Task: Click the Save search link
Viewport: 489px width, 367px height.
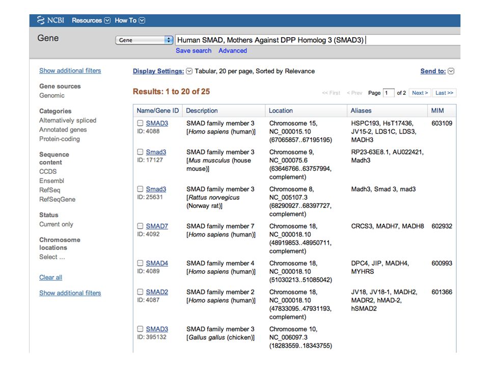Action: tap(194, 50)
